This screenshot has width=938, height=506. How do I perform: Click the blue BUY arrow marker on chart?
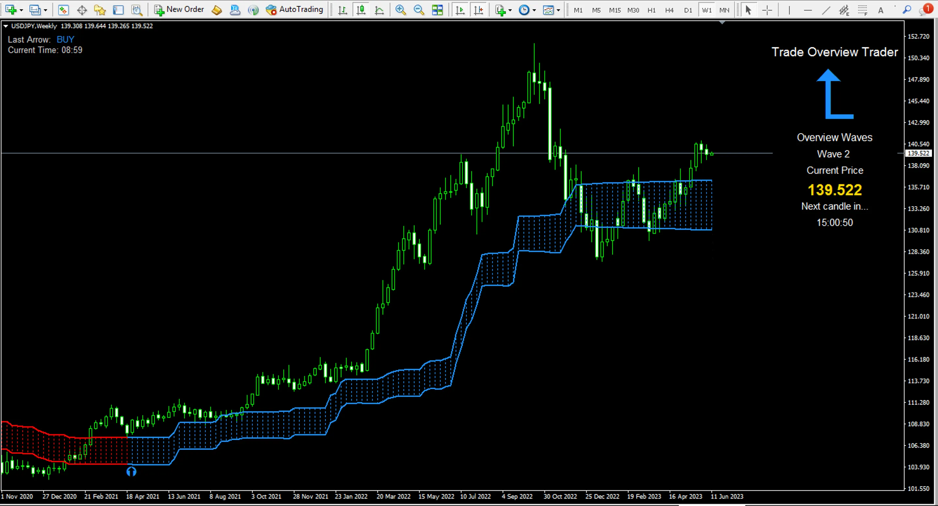(131, 472)
